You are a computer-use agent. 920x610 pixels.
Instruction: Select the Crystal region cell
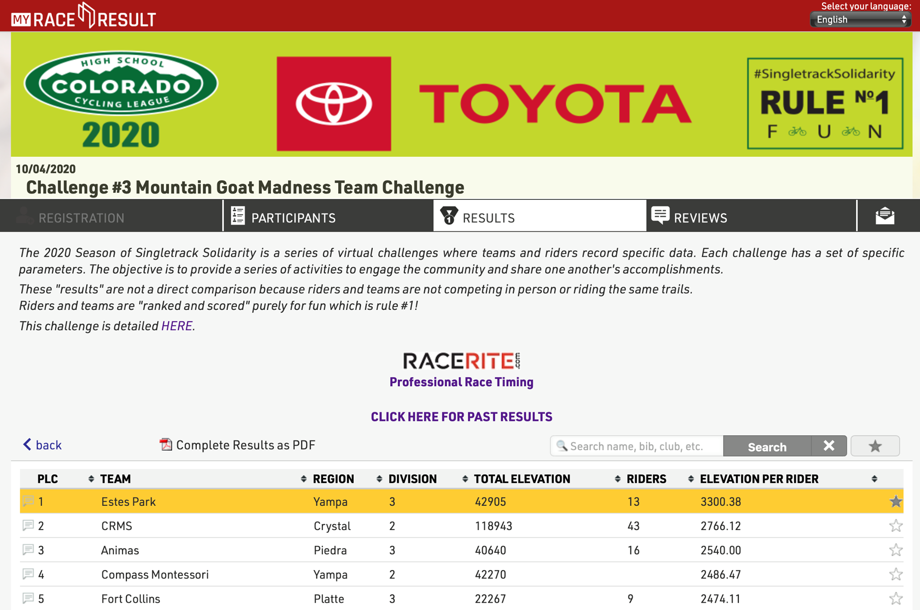[332, 526]
